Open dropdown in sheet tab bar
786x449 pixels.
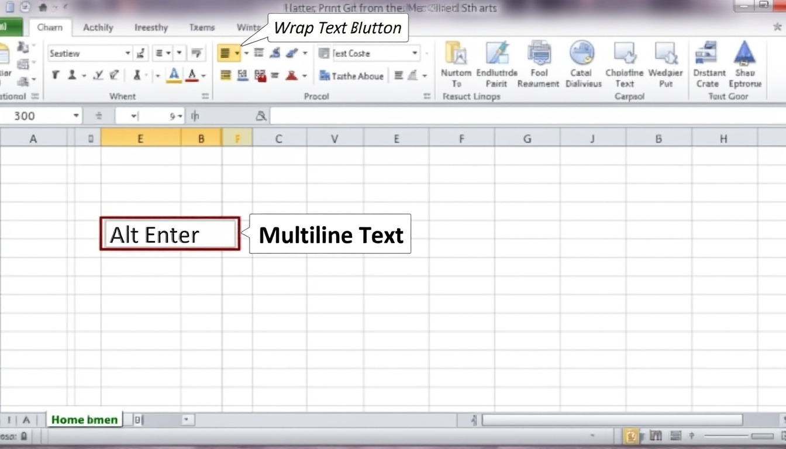point(187,420)
